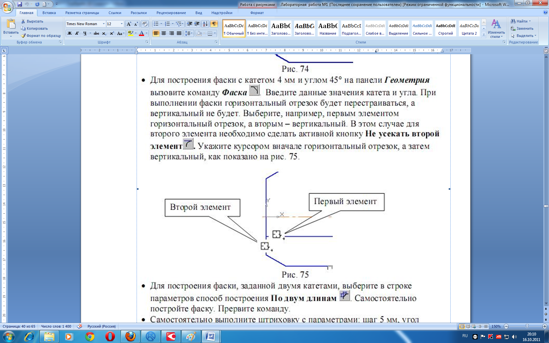Switch to web layout view in status bar

[474, 326]
